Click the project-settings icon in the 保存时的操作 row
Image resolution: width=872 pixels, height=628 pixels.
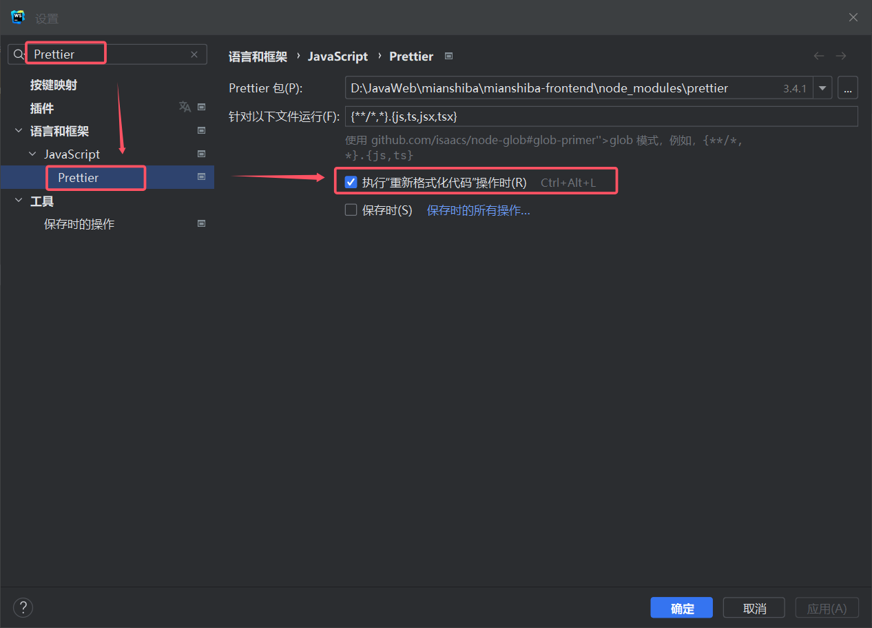[x=202, y=223]
